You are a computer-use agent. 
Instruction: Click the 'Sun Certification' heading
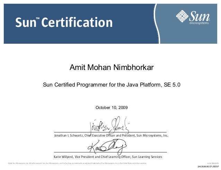pos(64,22)
